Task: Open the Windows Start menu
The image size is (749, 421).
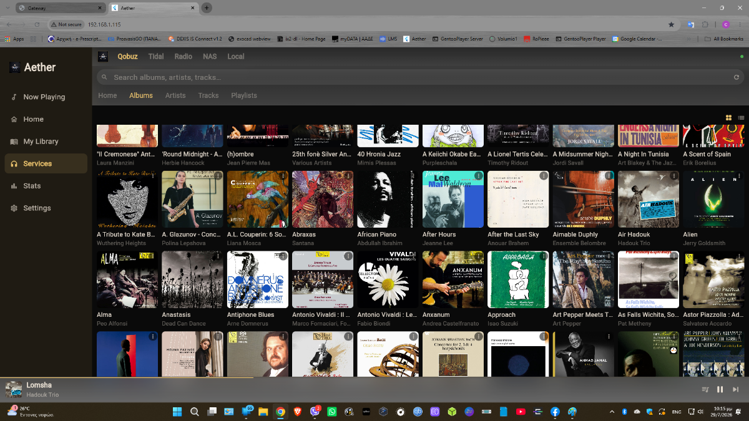Action: click(177, 412)
